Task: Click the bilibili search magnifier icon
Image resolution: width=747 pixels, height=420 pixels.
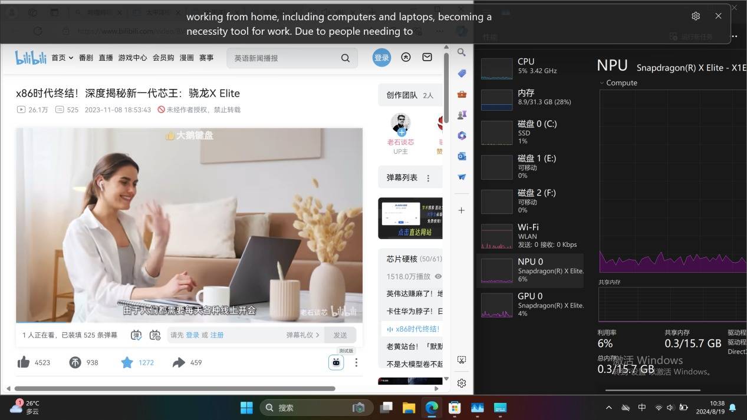Action: [x=345, y=58]
